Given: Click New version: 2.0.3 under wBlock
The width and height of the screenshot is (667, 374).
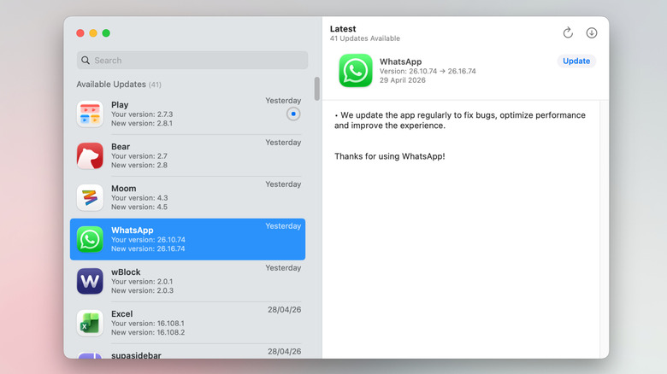Looking at the screenshot, I should pos(142,290).
